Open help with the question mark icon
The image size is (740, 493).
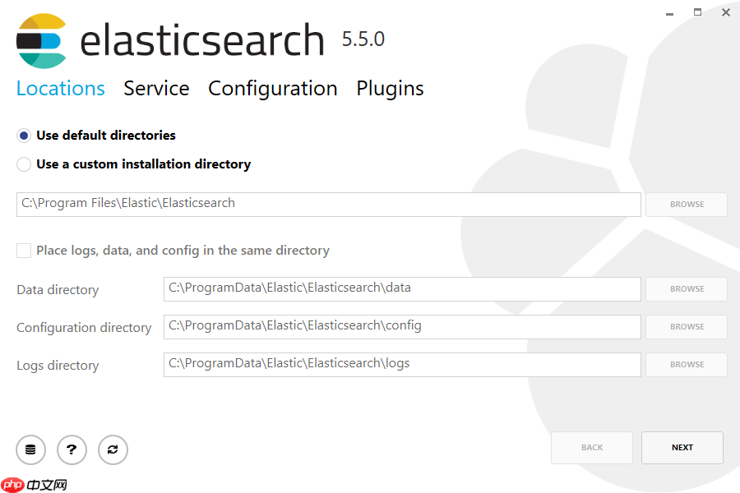tap(72, 449)
